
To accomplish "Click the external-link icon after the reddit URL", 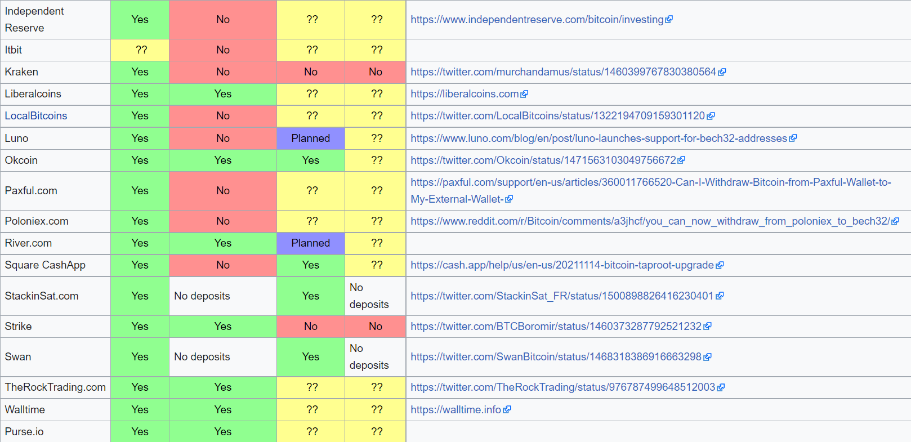I will point(895,221).
